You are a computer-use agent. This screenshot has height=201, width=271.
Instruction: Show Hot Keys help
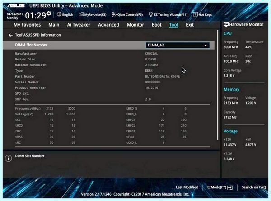[x=202, y=14]
